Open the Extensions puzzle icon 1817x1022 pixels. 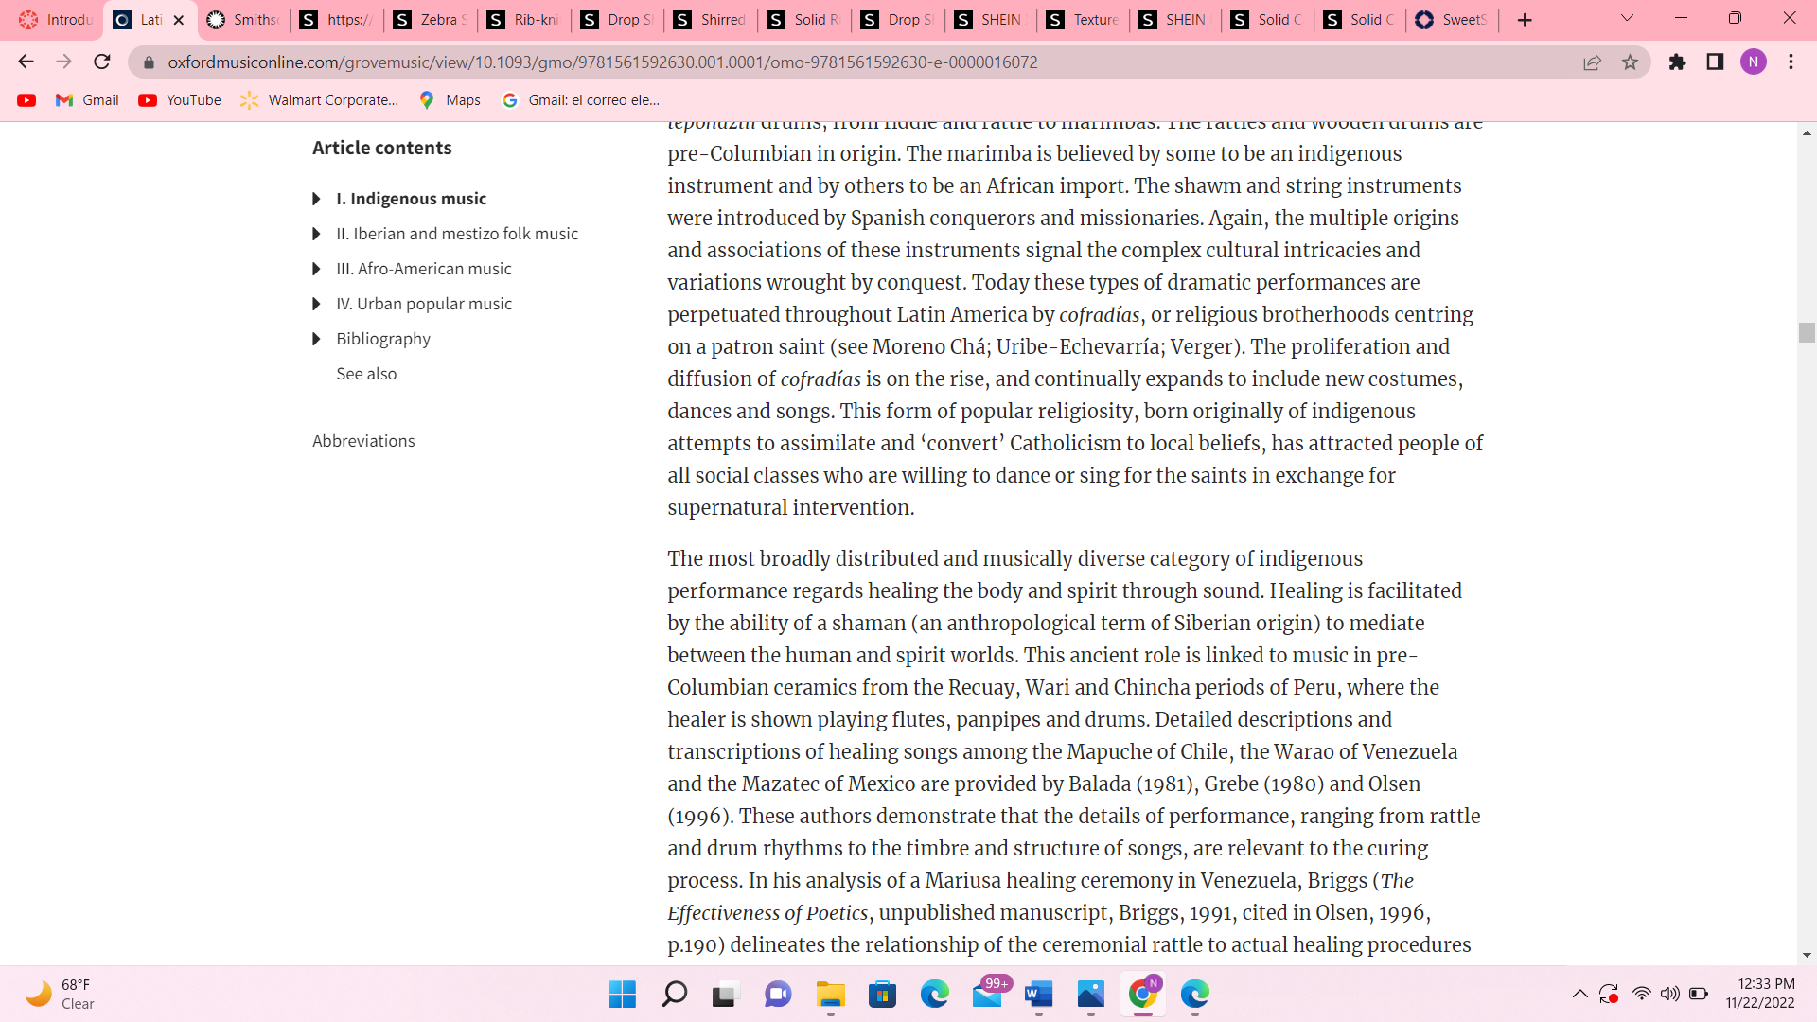(1677, 62)
